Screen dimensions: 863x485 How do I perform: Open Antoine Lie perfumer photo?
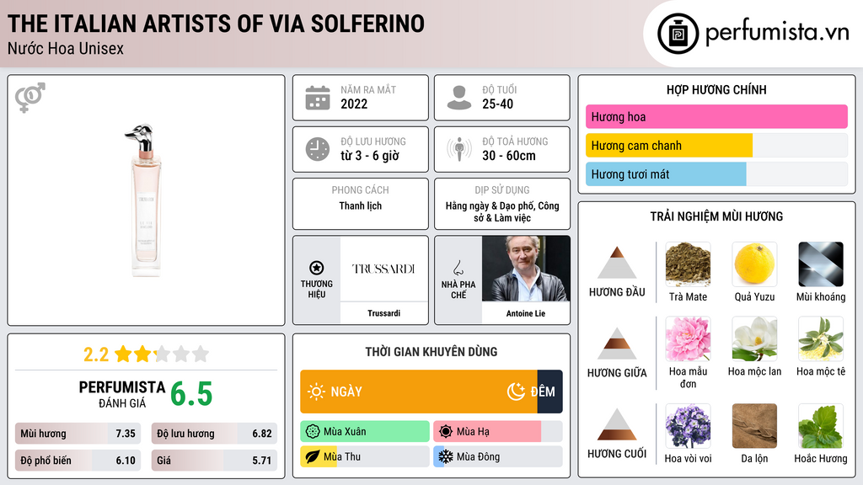[x=526, y=269]
